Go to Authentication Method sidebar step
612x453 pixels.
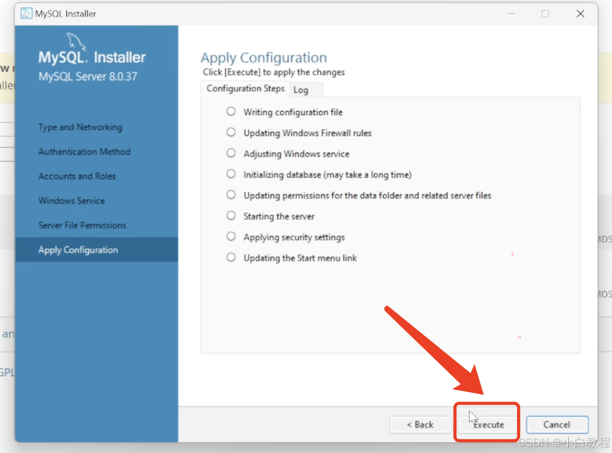tap(84, 152)
